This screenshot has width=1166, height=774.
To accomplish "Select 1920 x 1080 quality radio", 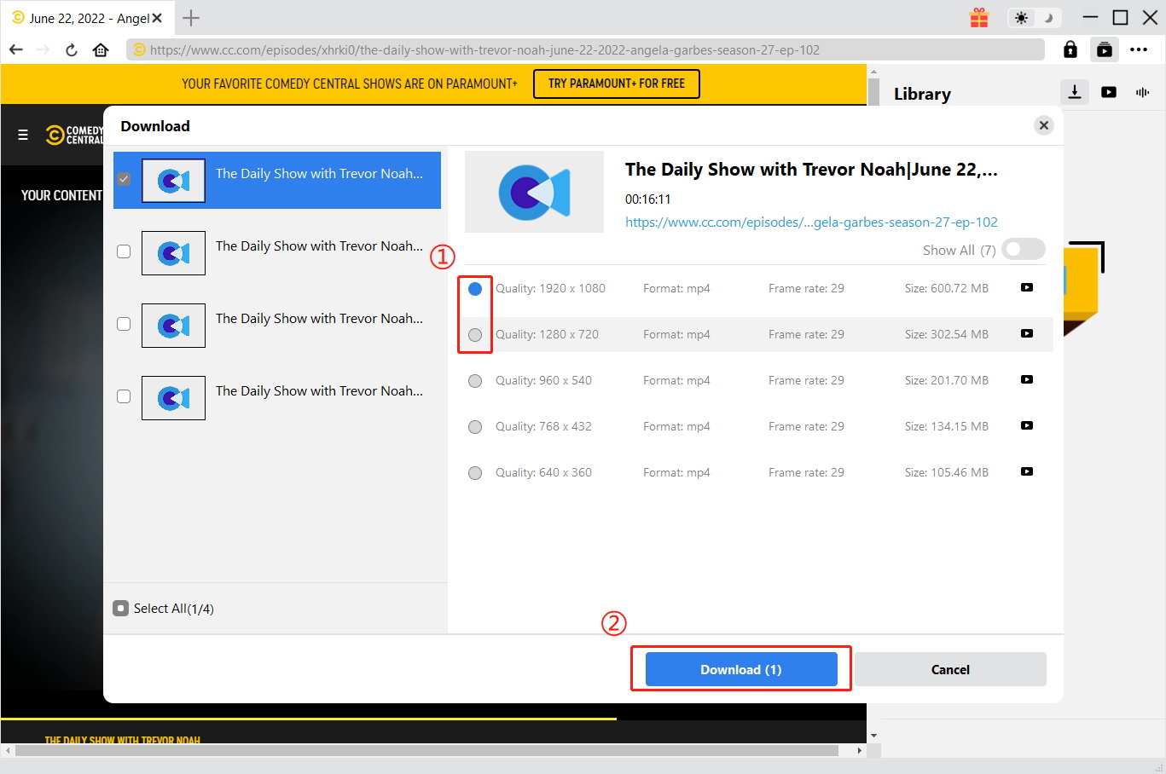I will click(475, 289).
